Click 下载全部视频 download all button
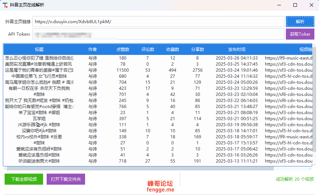 [24, 179]
